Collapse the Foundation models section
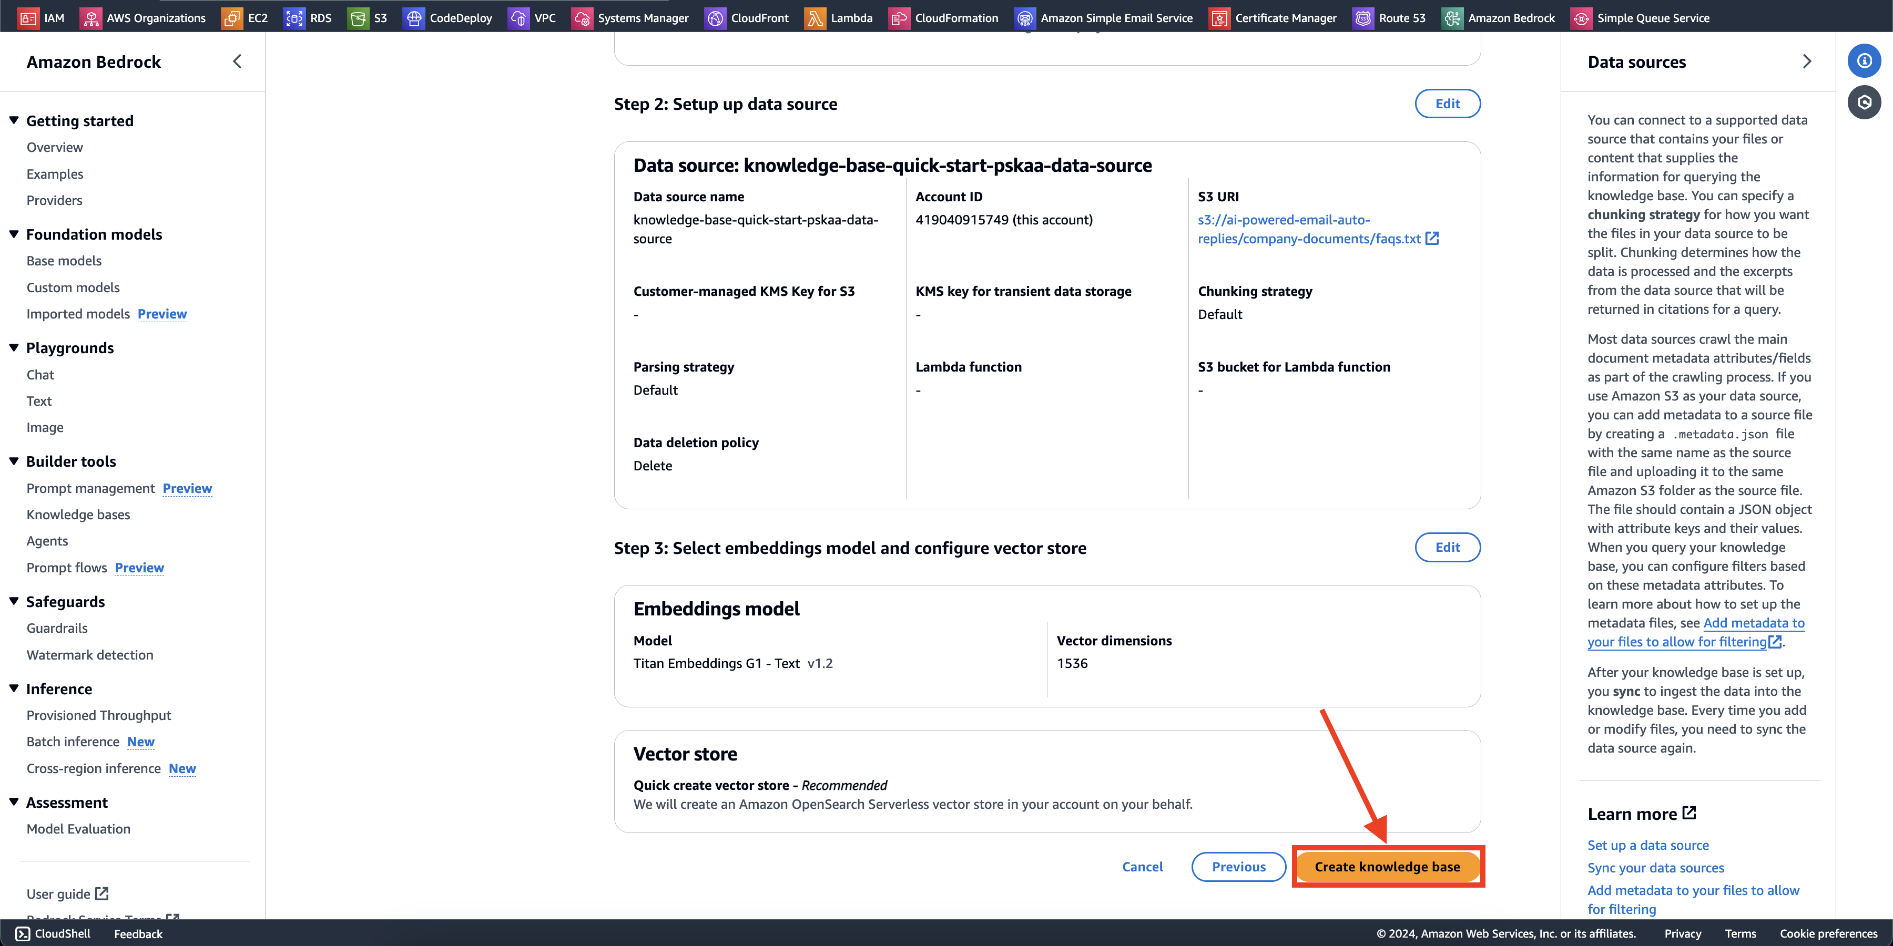 (14, 233)
